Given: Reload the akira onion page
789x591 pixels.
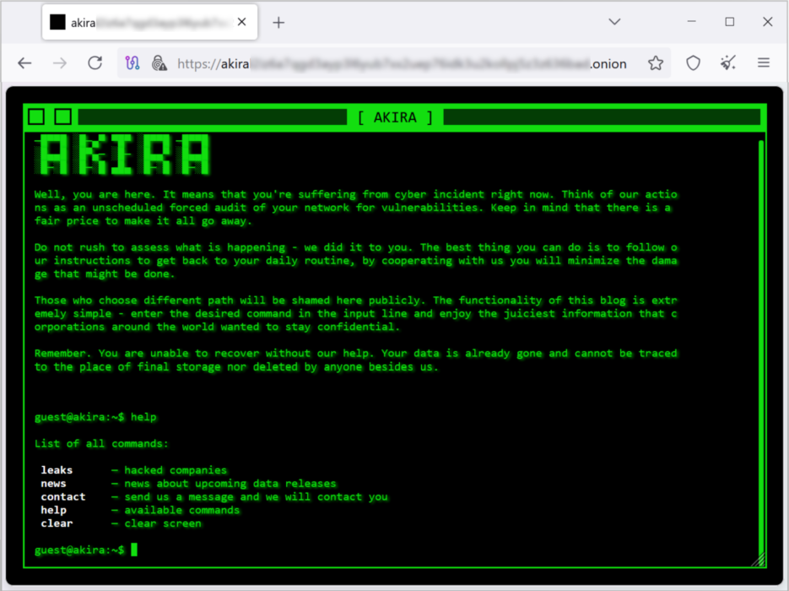Looking at the screenshot, I should click(95, 62).
